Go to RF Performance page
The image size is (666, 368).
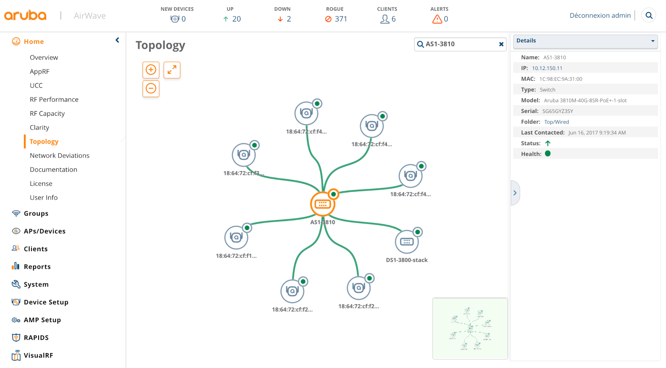(54, 99)
